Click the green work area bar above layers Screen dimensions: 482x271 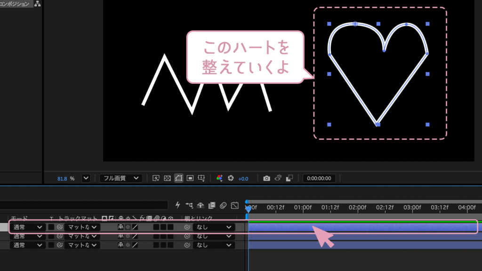[x=365, y=222]
